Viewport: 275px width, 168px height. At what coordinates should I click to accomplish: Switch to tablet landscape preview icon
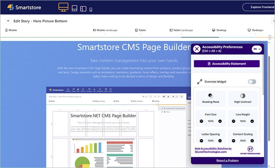tap(83, 8)
